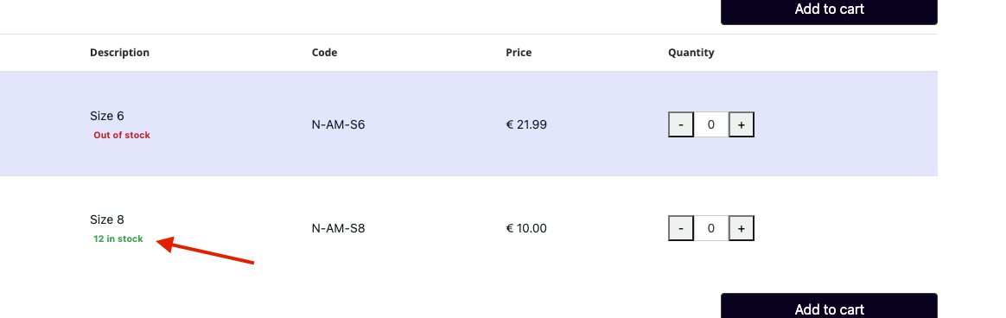
Task: Click product code N-AM-S6
Action: pyautogui.click(x=338, y=125)
